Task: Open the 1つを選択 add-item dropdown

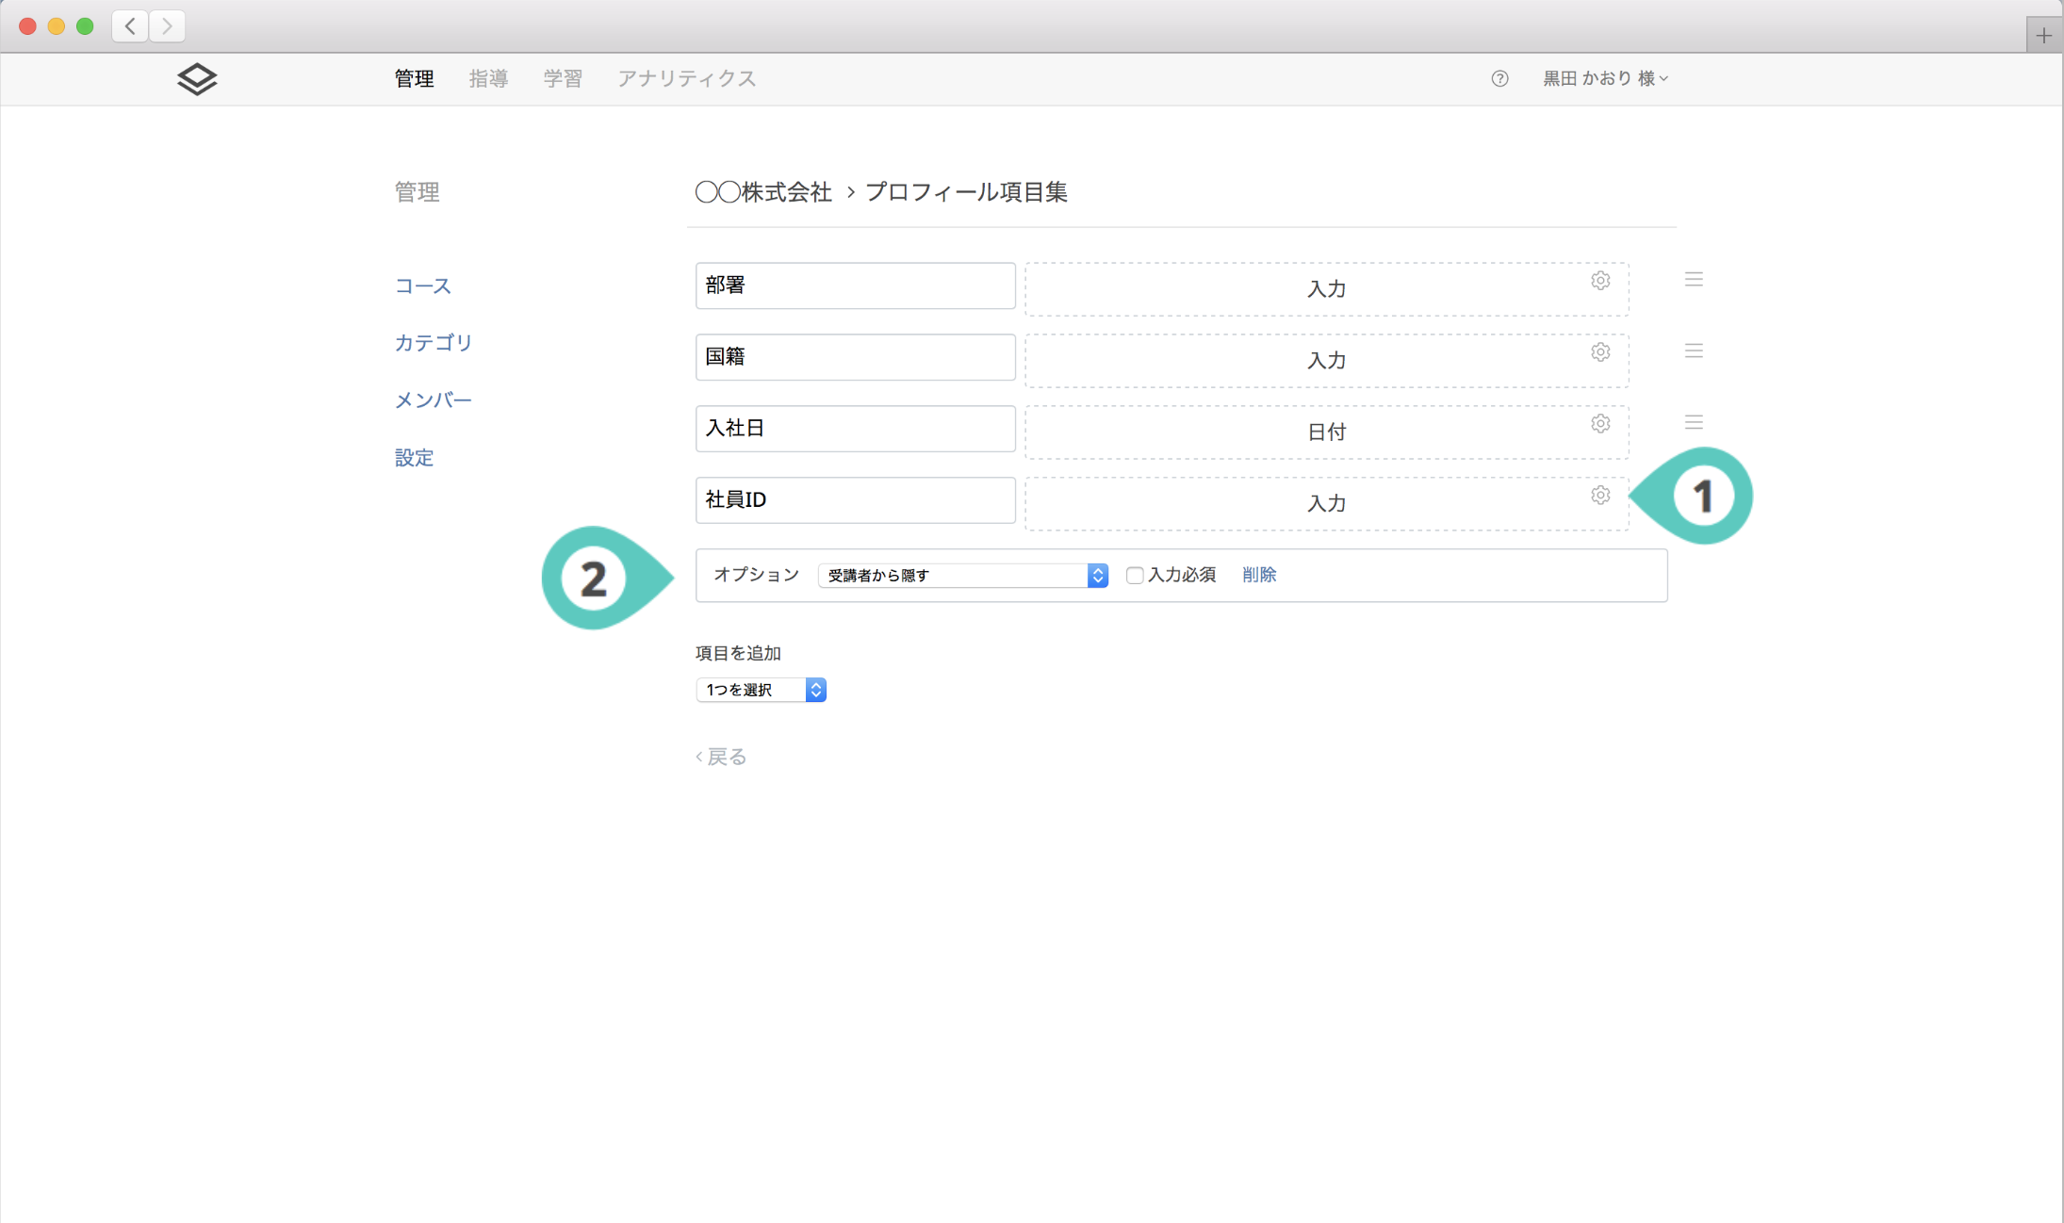Action: tap(761, 691)
